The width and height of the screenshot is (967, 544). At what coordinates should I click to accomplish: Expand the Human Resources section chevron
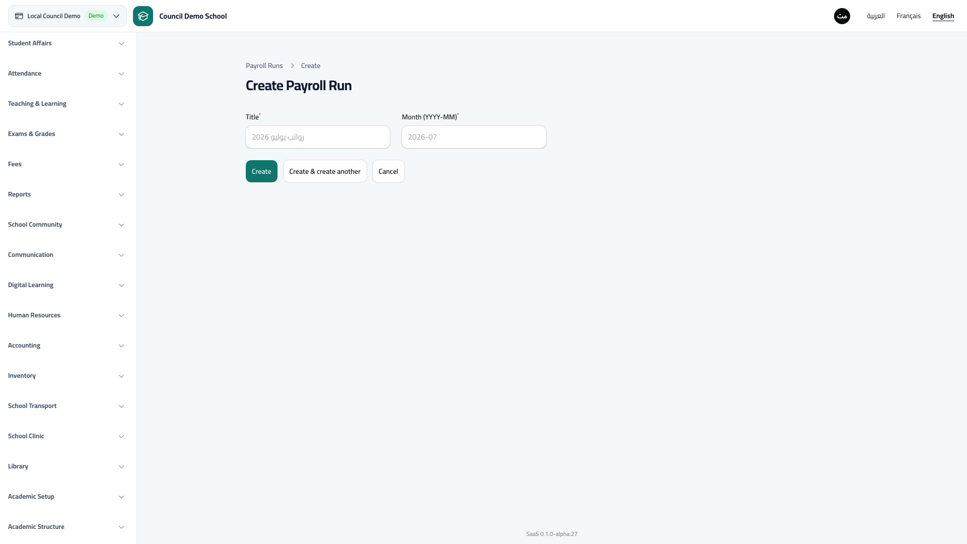click(121, 316)
